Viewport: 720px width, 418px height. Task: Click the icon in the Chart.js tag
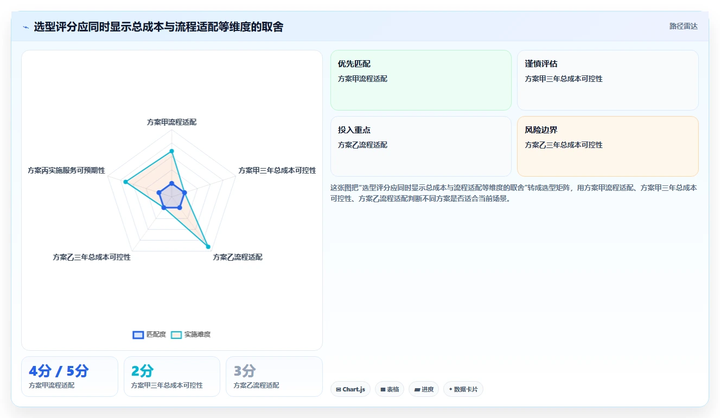pos(339,389)
